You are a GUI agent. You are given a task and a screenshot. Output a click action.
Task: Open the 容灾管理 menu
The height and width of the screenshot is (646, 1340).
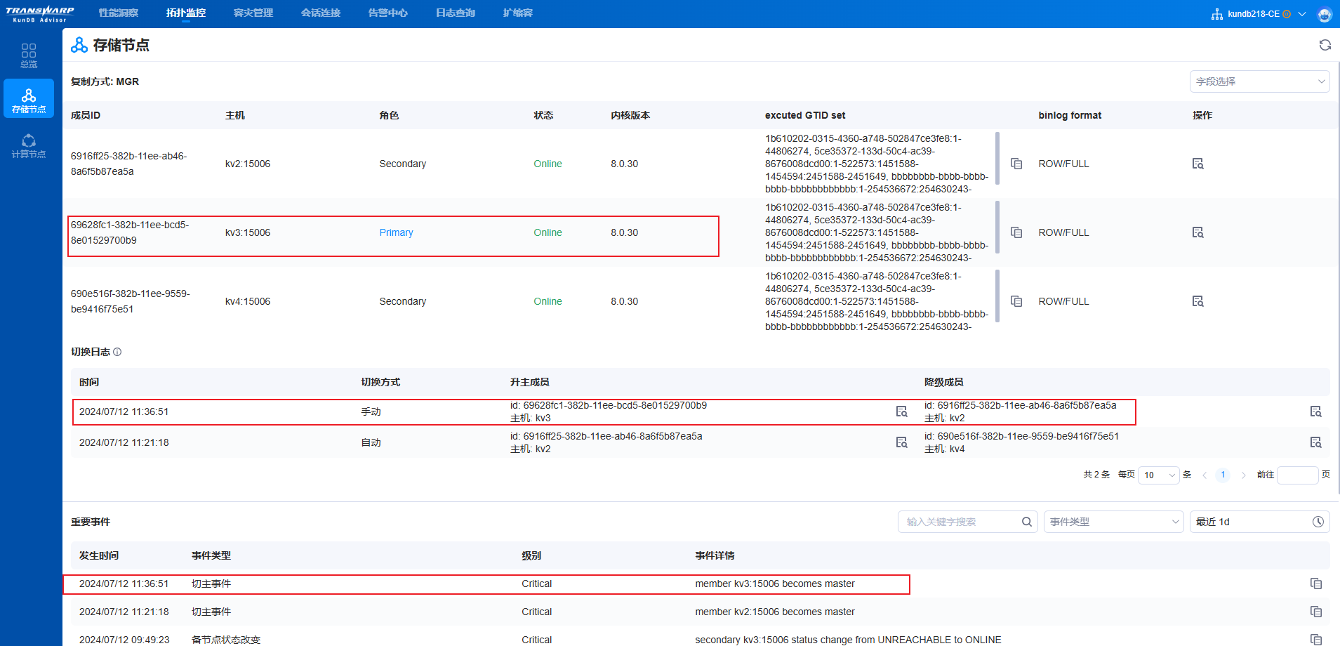point(253,13)
